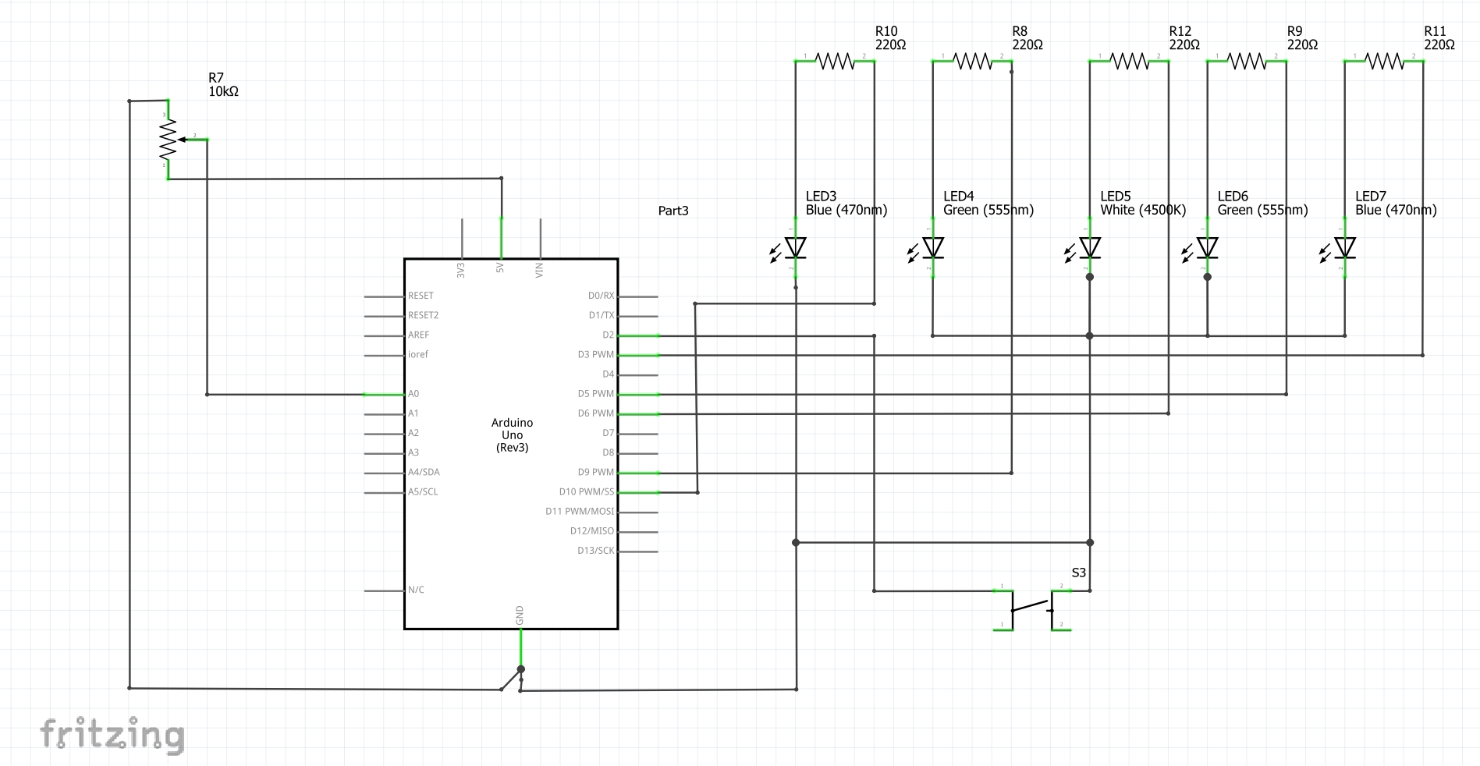The width and height of the screenshot is (1480, 766).
Task: Select the R10 resistor symbol
Action: pyautogui.click(x=835, y=60)
